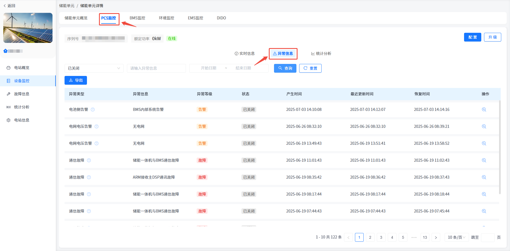Click the 重置 reset button
Image resolution: width=510 pixels, height=251 pixels.
coord(310,68)
